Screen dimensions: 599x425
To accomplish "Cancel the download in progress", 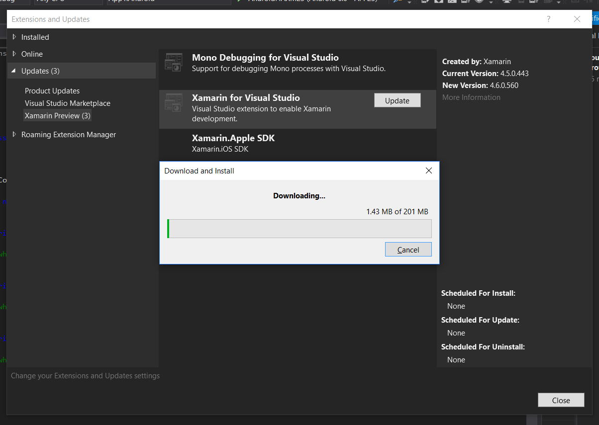I will [x=408, y=250].
